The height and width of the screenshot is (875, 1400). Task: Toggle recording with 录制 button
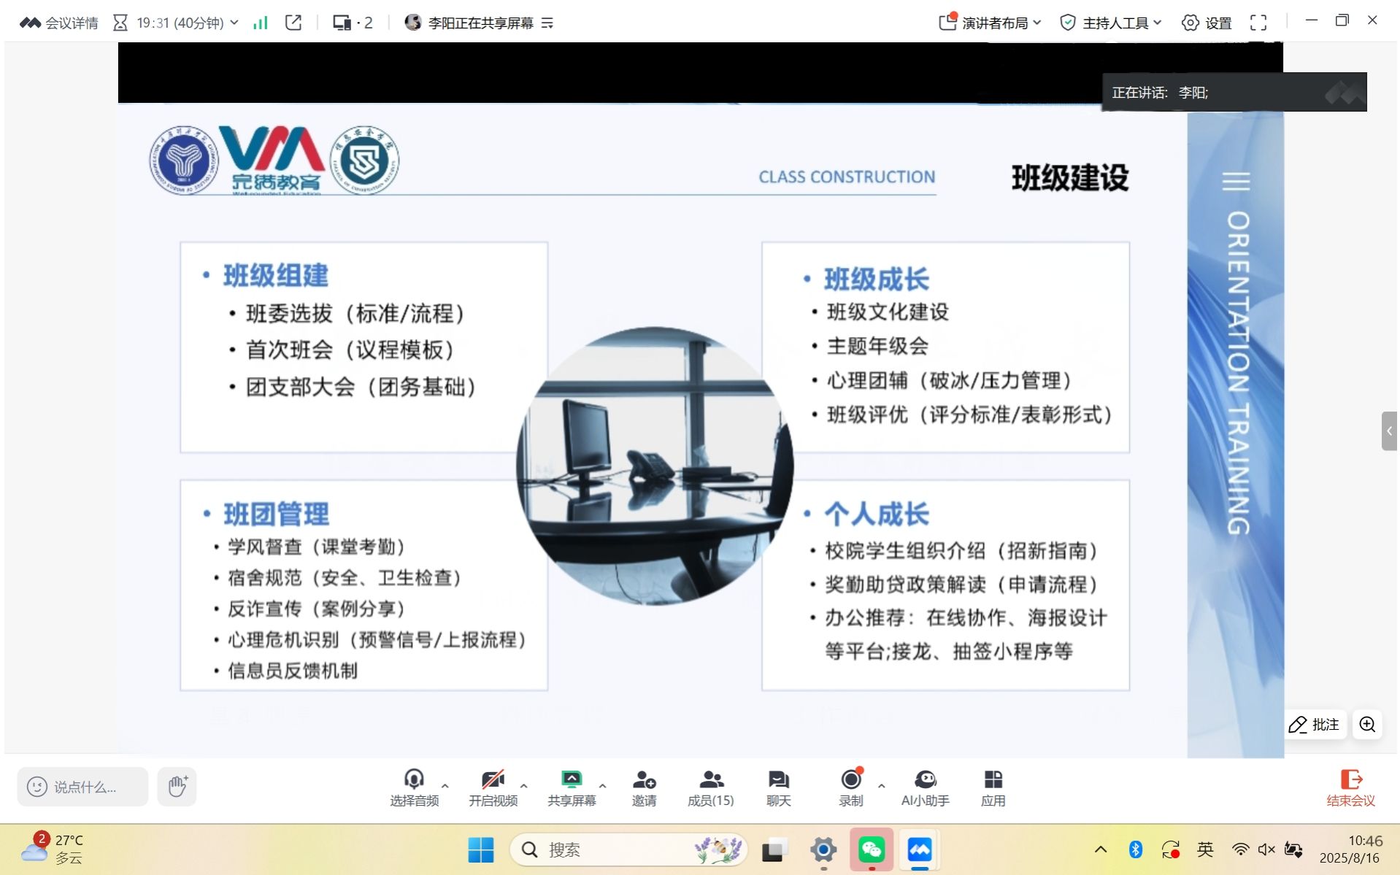850,787
